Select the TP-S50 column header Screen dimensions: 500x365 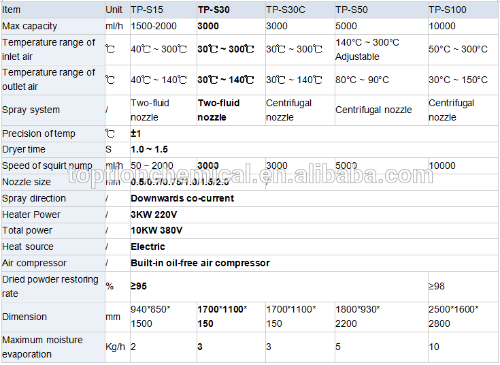point(352,10)
